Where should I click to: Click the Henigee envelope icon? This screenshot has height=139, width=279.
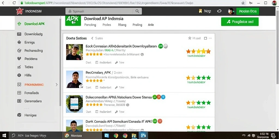pyautogui.click(x=19, y=115)
